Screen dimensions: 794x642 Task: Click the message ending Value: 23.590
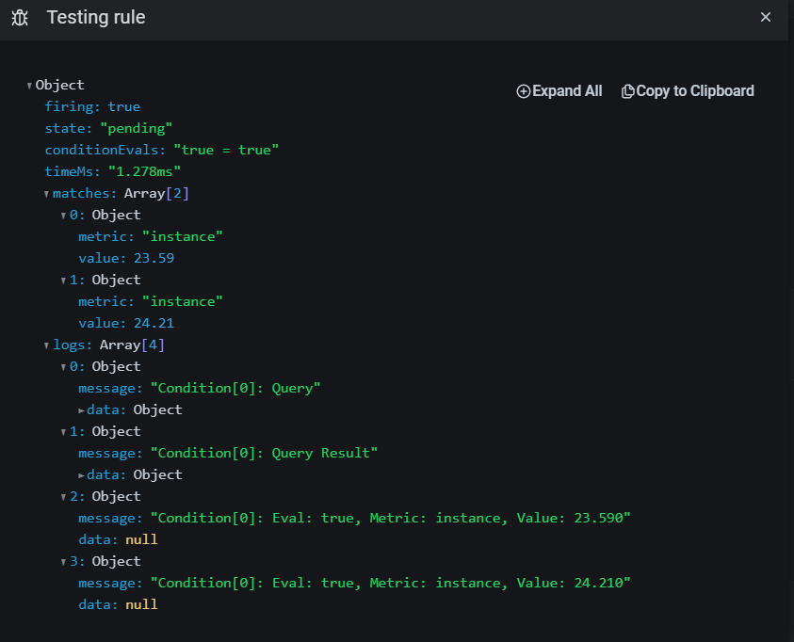354,518
